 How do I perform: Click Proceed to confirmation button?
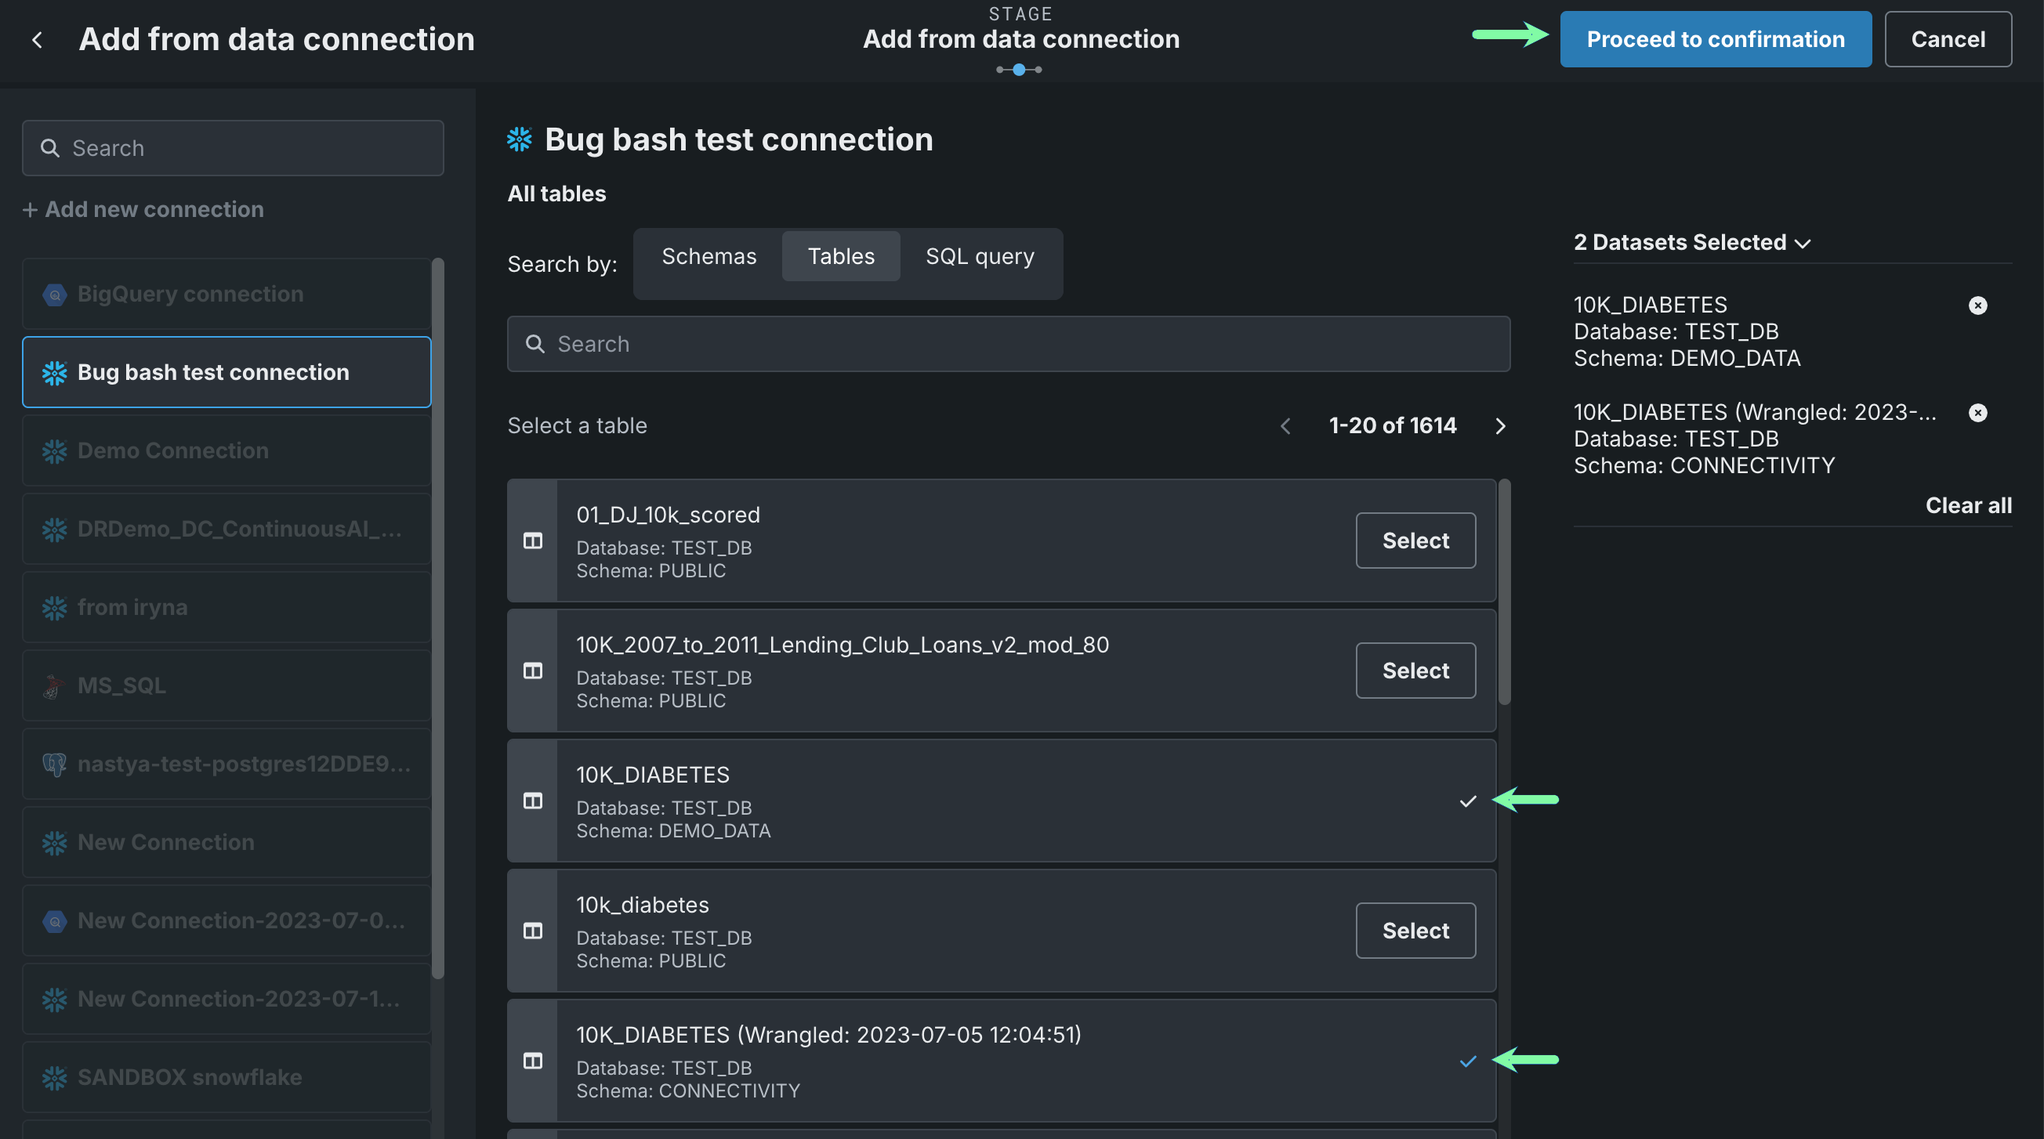click(x=1715, y=40)
